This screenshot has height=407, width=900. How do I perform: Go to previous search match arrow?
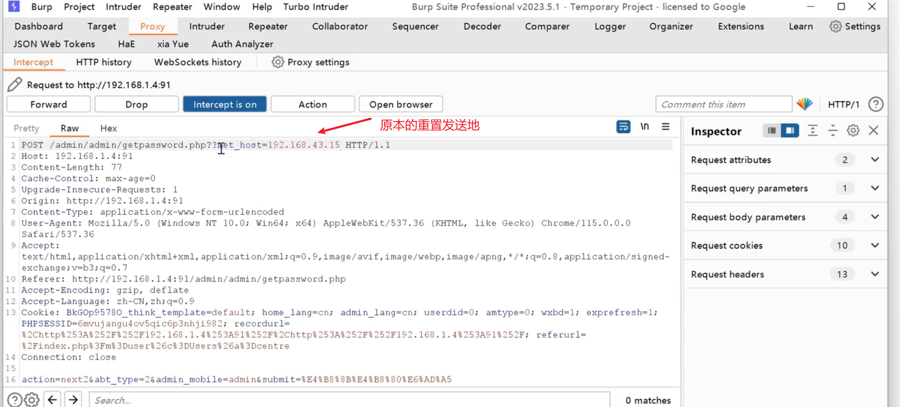(x=52, y=400)
